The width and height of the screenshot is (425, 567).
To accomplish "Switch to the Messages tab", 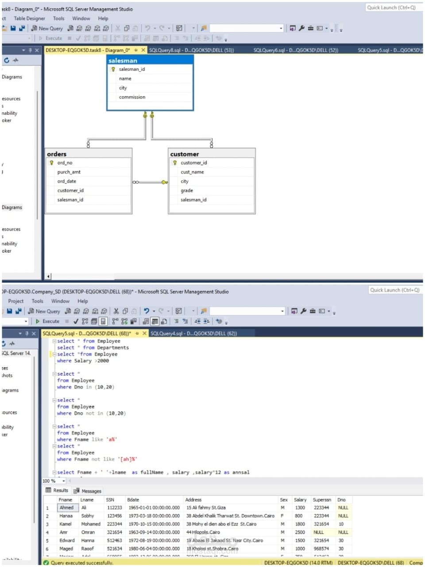I will pos(88,491).
